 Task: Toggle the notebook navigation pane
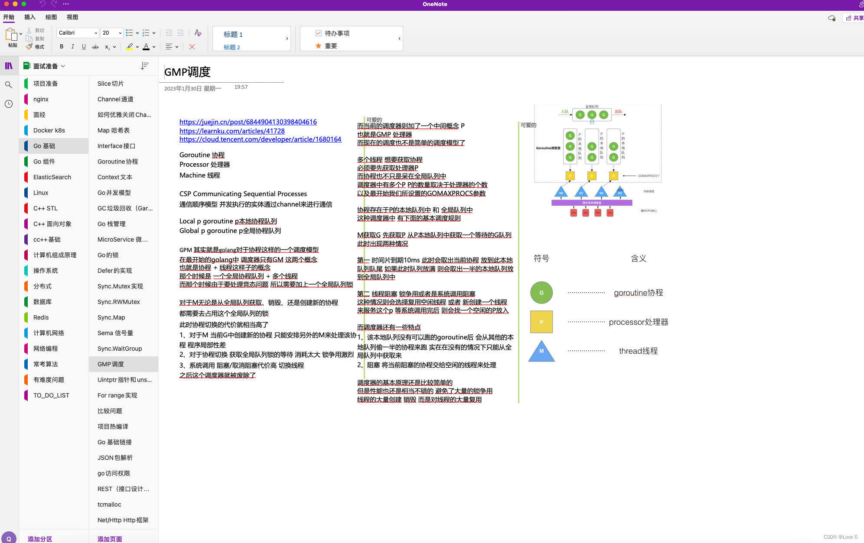9,66
